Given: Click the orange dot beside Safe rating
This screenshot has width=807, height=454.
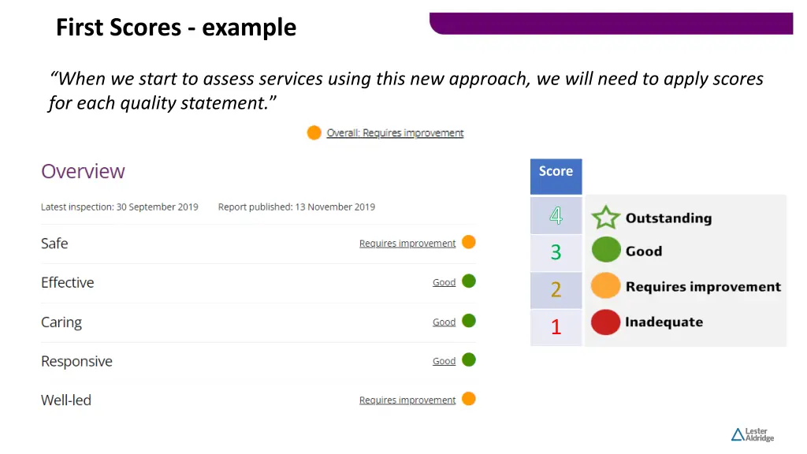Looking at the screenshot, I should (469, 242).
